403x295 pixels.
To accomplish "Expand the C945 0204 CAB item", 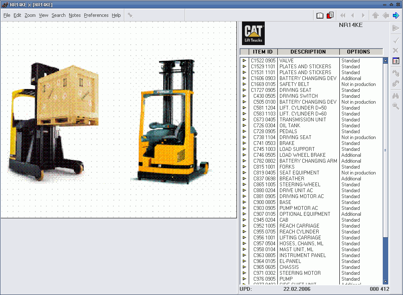I will click(245, 220).
